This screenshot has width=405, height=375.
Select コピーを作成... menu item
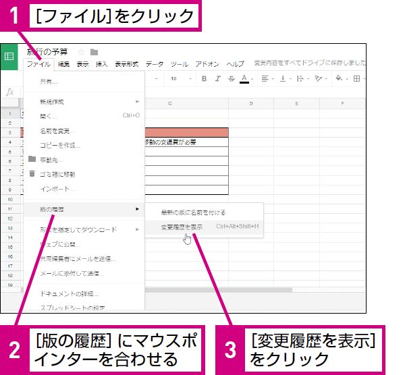tap(84, 146)
